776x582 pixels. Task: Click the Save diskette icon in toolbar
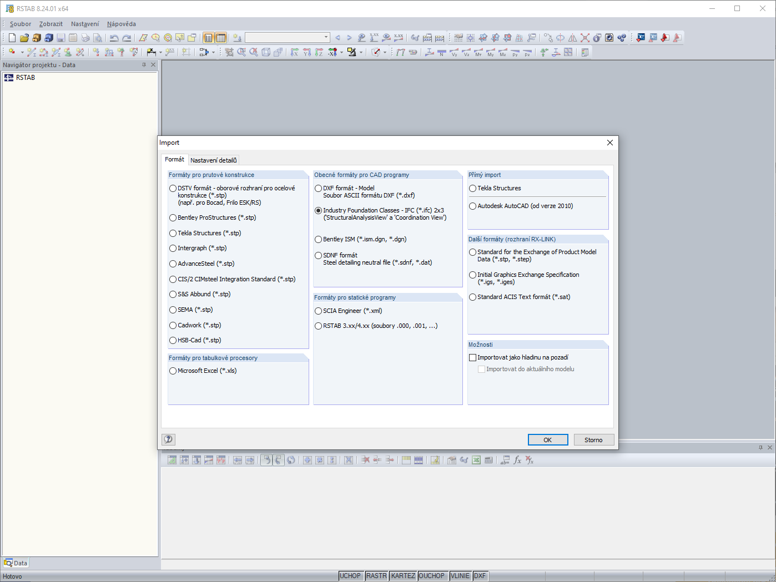click(61, 38)
